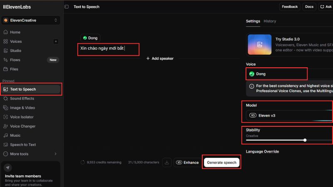Click the Sound Effects sparkle icon
The width and height of the screenshot is (333, 187).
(5, 98)
